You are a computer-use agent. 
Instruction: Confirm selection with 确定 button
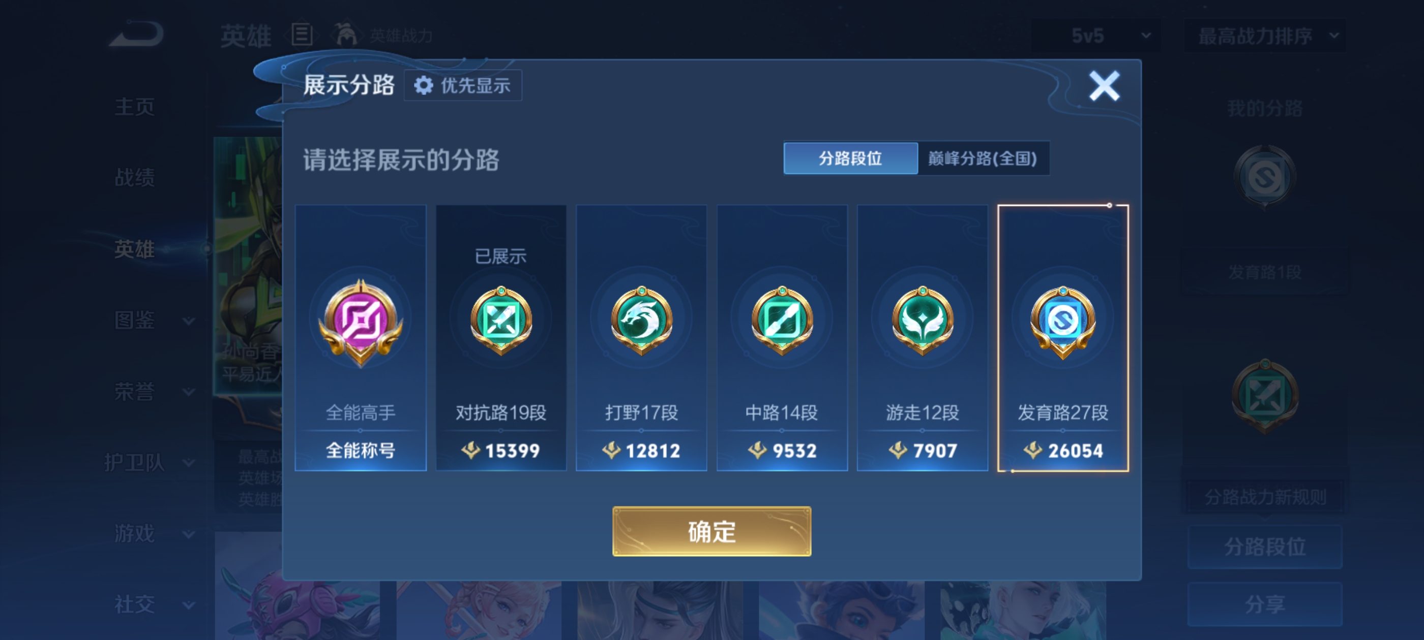click(711, 531)
